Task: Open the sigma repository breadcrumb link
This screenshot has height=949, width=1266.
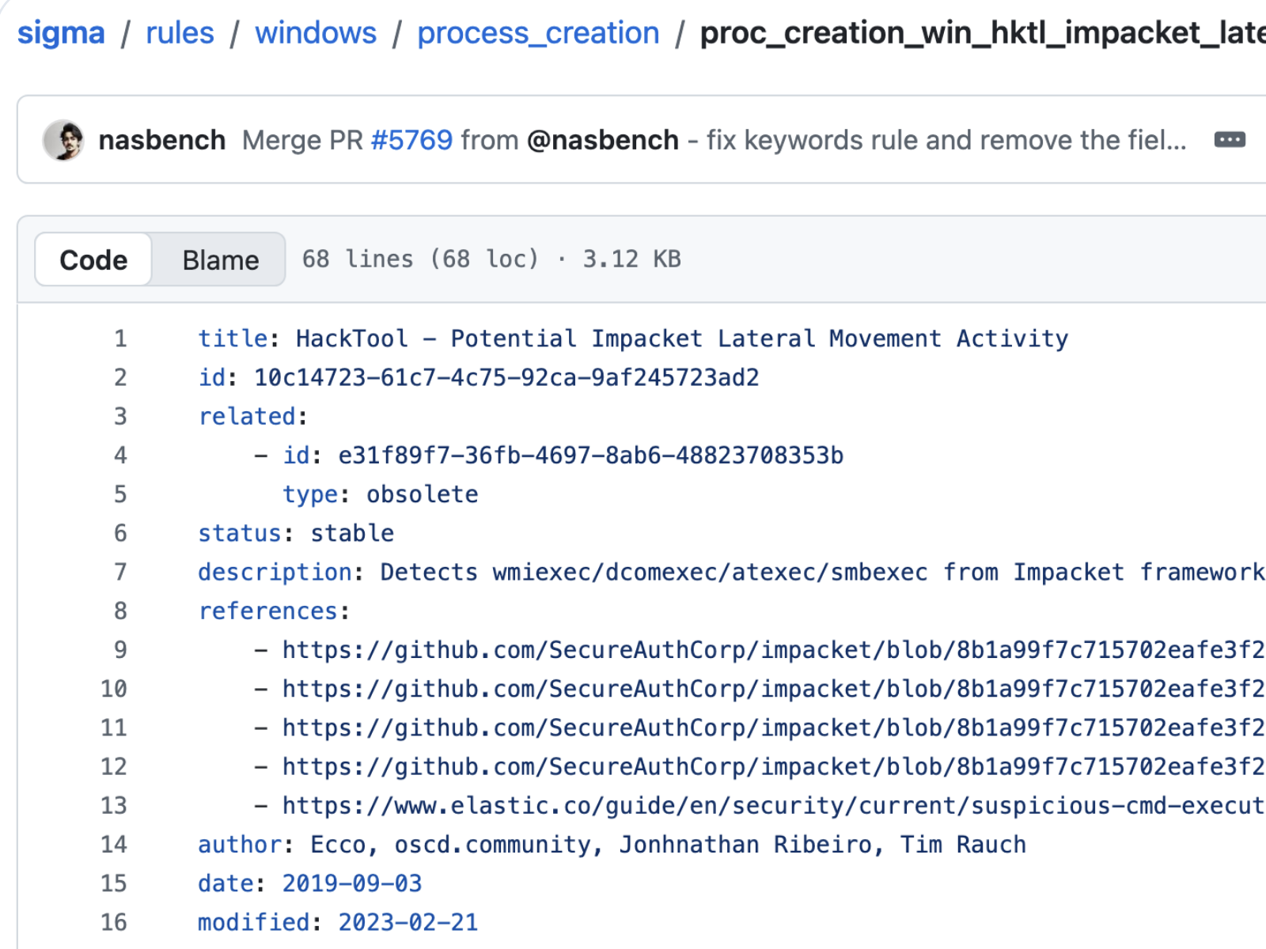Action: [x=61, y=33]
